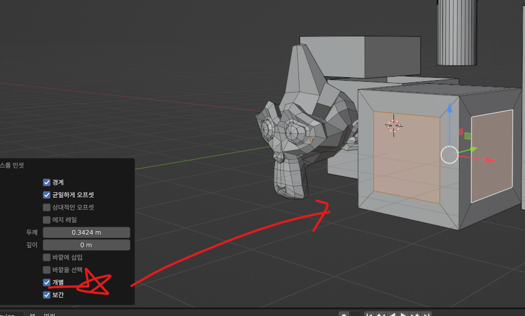Click the 두께 label
Image resolution: width=525 pixels, height=316 pixels.
(32, 232)
